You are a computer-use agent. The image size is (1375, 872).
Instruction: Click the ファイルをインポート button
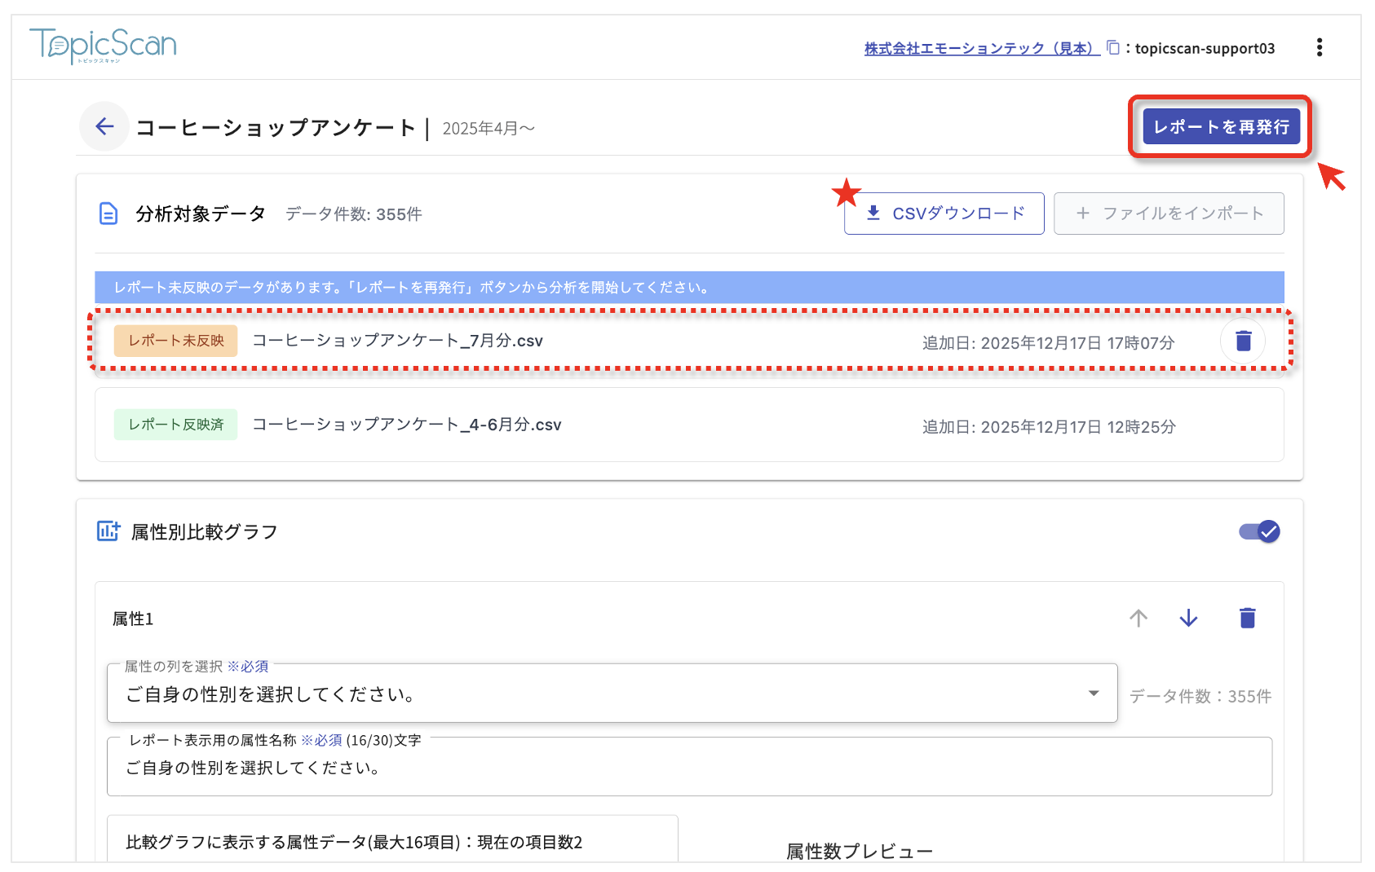coord(1169,214)
